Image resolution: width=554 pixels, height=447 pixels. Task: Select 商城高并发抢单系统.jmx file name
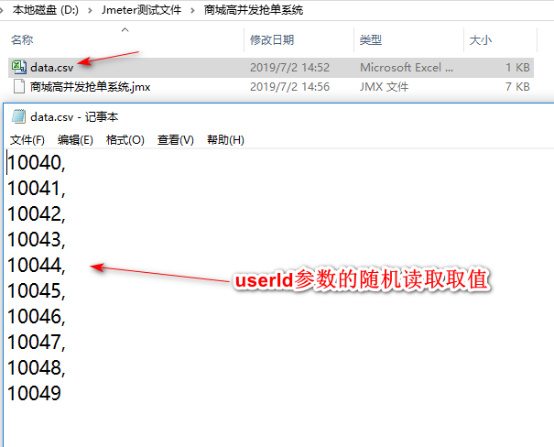pyautogui.click(x=91, y=87)
